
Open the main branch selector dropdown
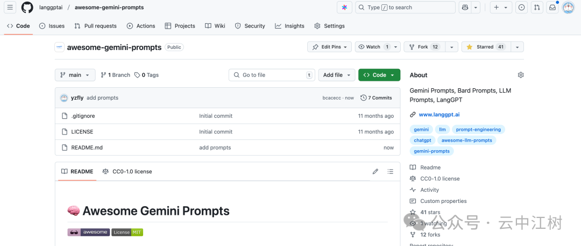(75, 75)
